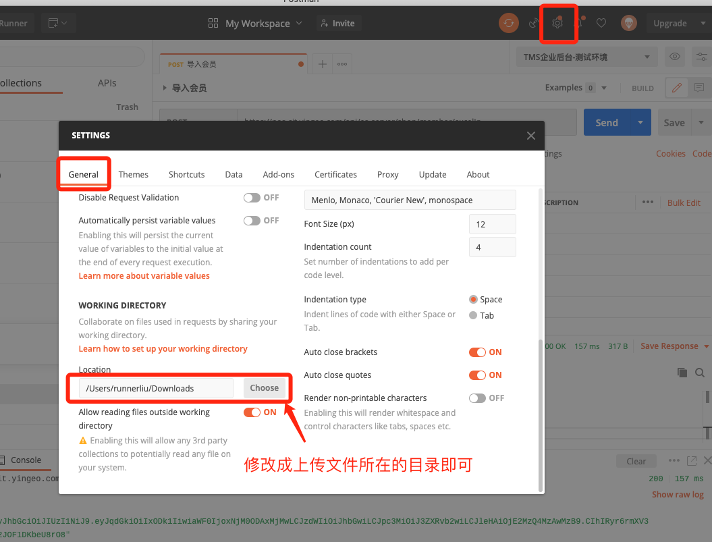Open the Upgrade dropdown arrow
Viewport: 712px width, 542px height.
pos(703,23)
